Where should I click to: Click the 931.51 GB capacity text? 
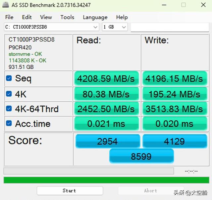click(x=21, y=67)
